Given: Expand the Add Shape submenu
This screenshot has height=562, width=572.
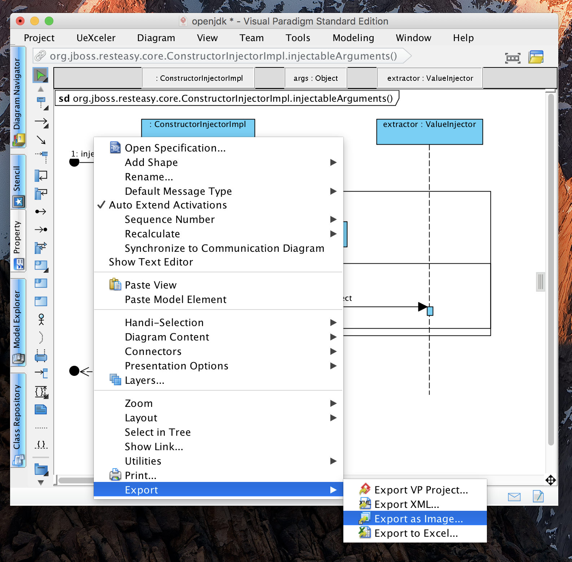Looking at the screenshot, I should click(218, 162).
